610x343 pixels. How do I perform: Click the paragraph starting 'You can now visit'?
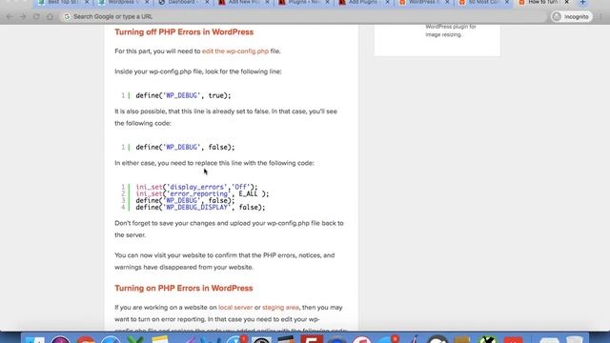[x=225, y=261]
